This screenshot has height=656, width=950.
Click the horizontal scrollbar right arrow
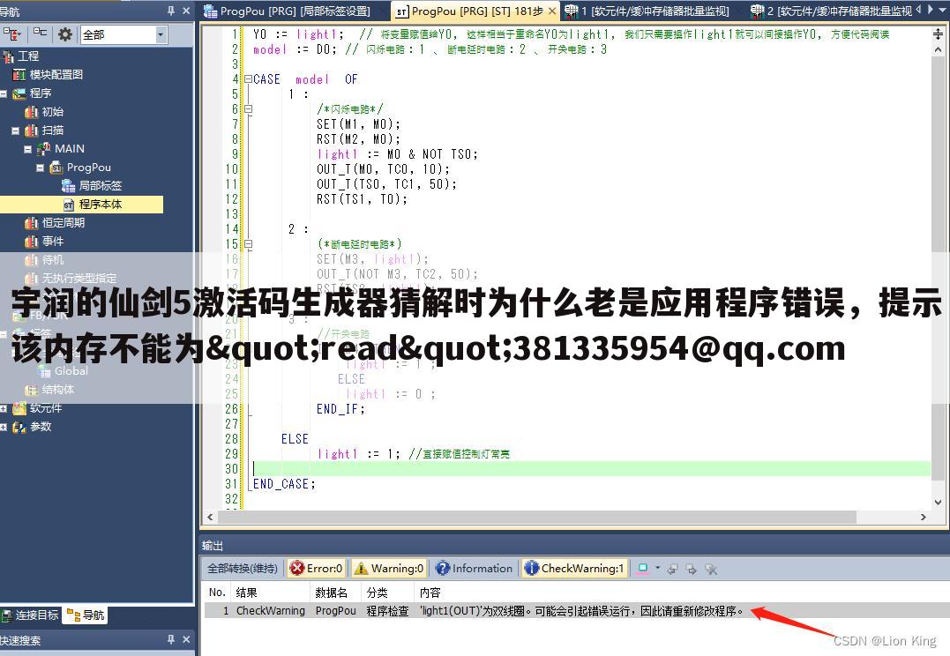(x=924, y=518)
